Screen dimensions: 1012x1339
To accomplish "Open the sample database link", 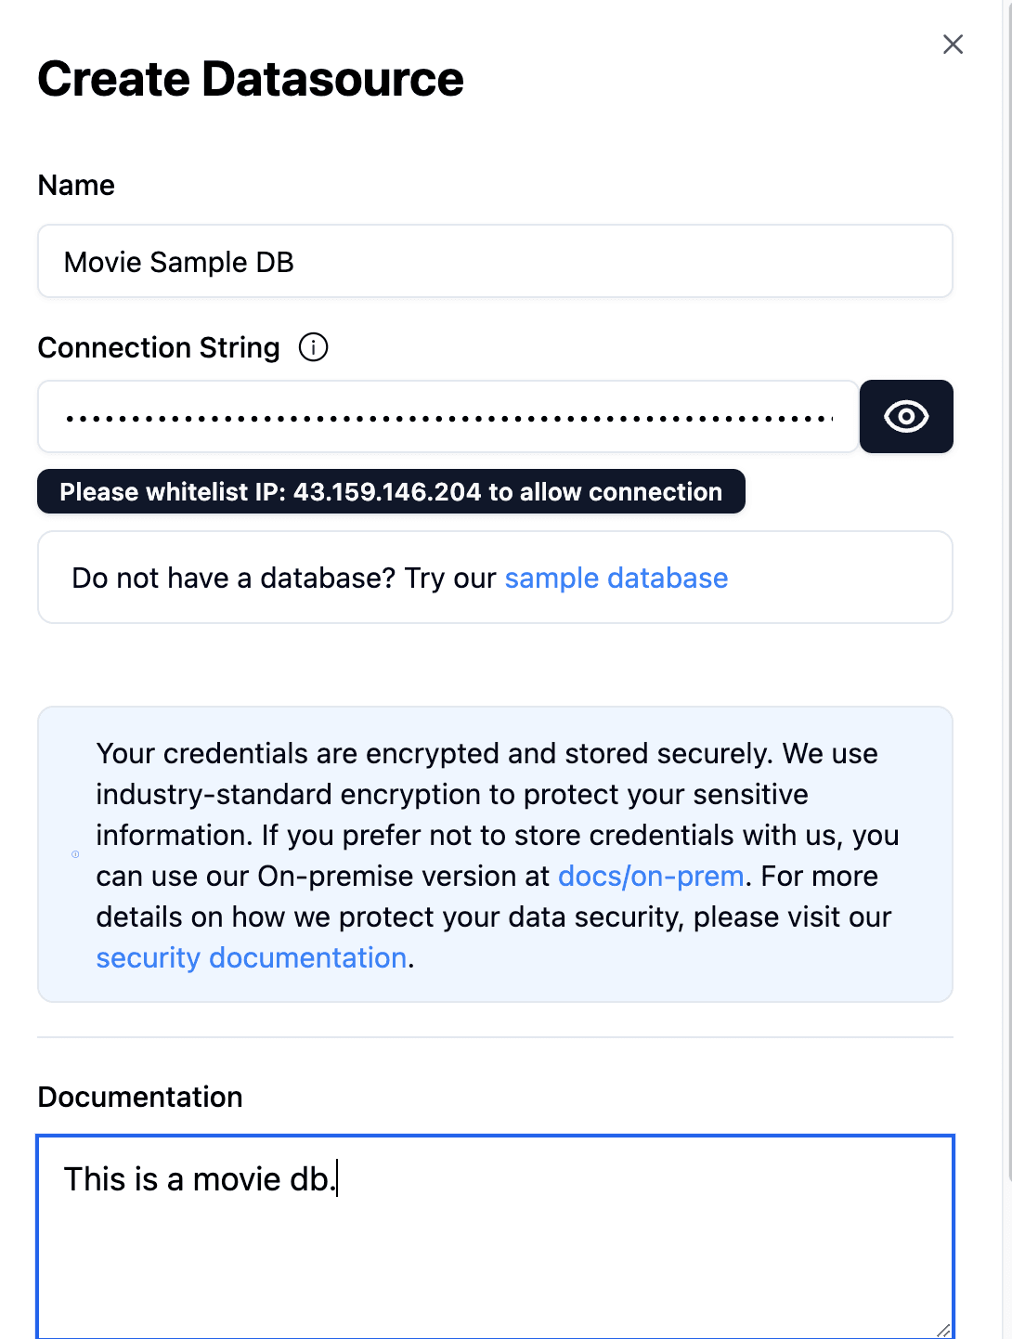I will click(x=616, y=578).
